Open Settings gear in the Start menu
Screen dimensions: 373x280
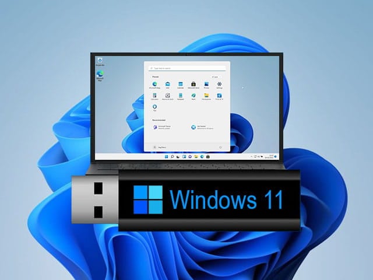click(x=219, y=85)
